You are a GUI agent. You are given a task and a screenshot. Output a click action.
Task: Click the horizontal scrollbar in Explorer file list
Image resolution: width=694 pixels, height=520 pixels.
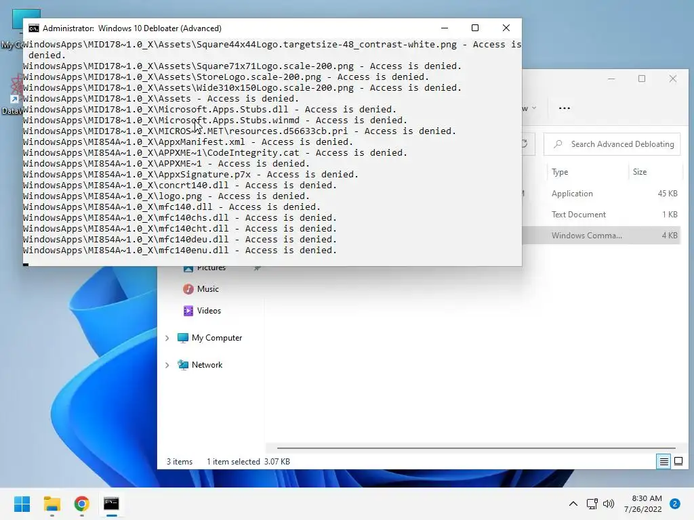tap(476, 448)
